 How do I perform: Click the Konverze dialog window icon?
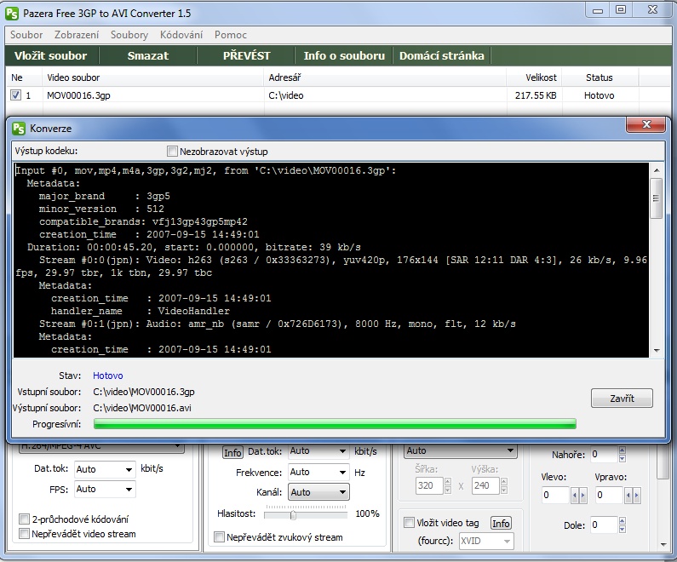click(19, 128)
